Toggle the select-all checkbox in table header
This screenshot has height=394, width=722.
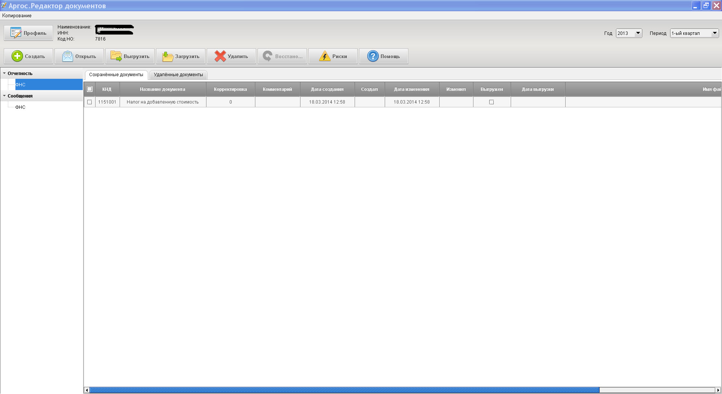pos(89,89)
